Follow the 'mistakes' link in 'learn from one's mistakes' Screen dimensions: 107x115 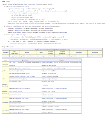point(65,32)
